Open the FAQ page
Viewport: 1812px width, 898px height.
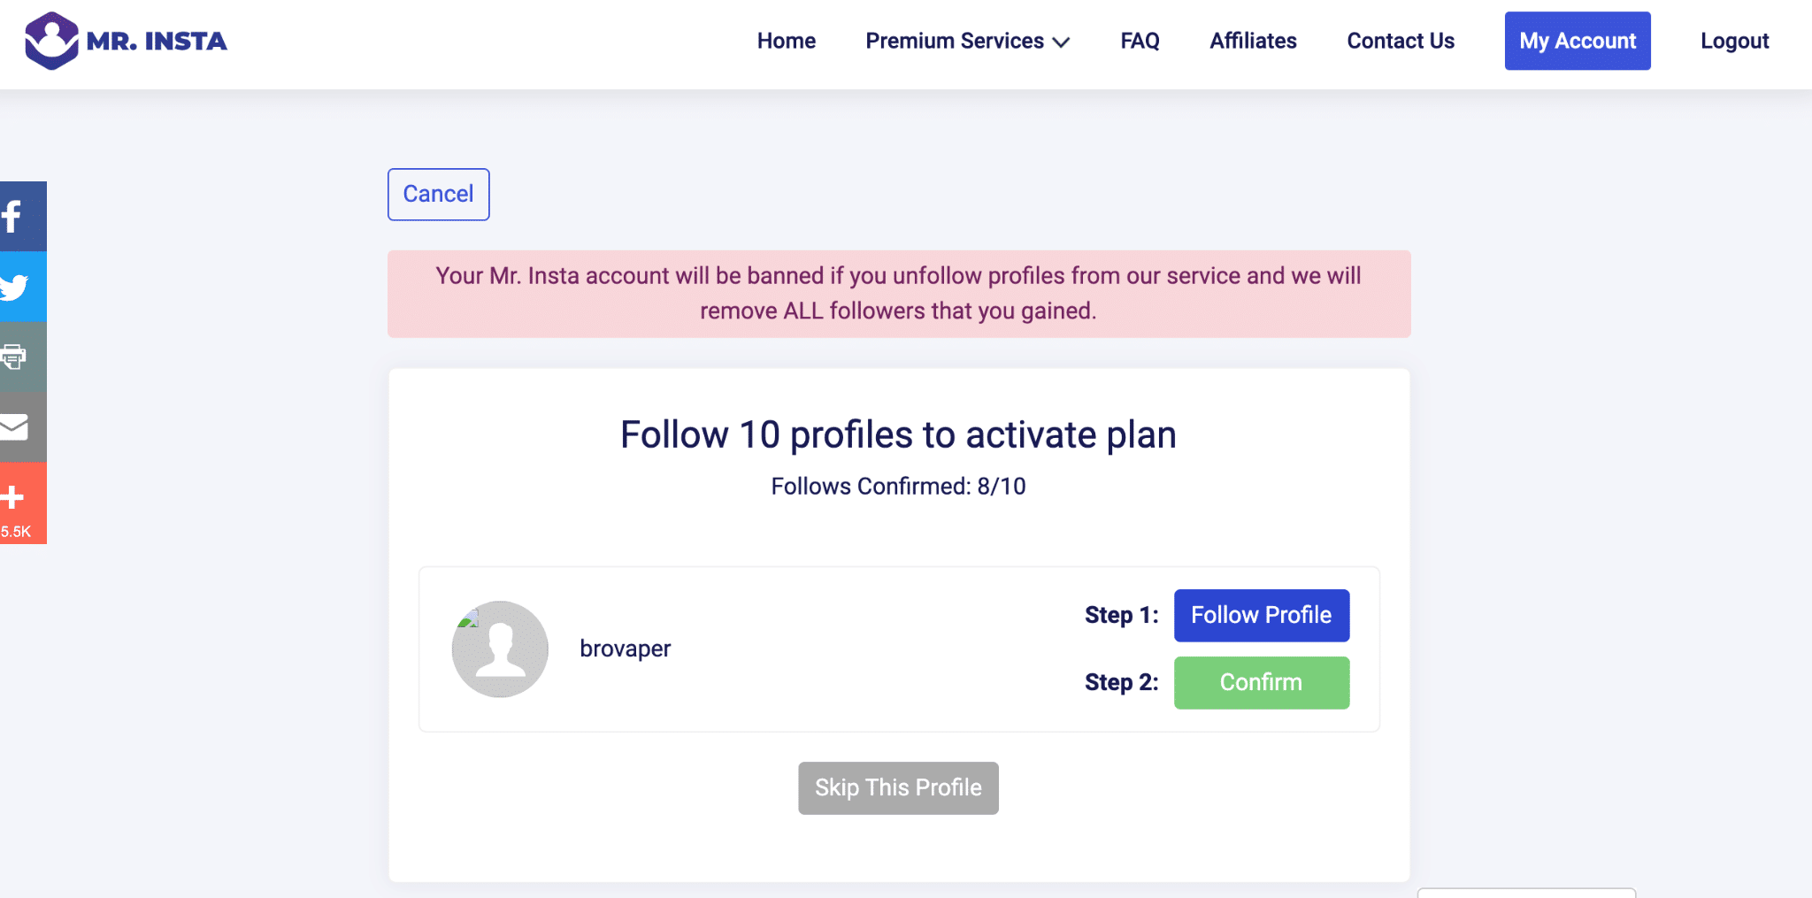[1140, 41]
